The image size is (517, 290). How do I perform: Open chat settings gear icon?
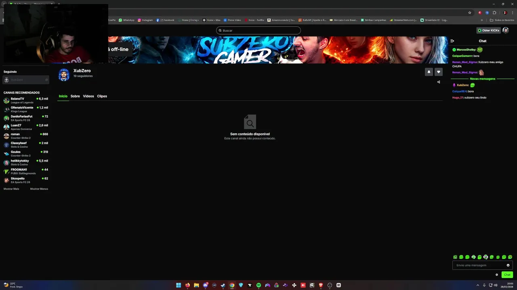pyautogui.click(x=497, y=275)
